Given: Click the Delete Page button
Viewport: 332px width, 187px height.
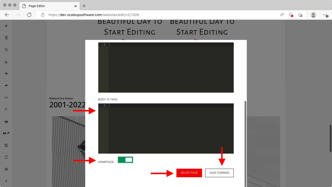Looking at the screenshot, I should (x=189, y=173).
